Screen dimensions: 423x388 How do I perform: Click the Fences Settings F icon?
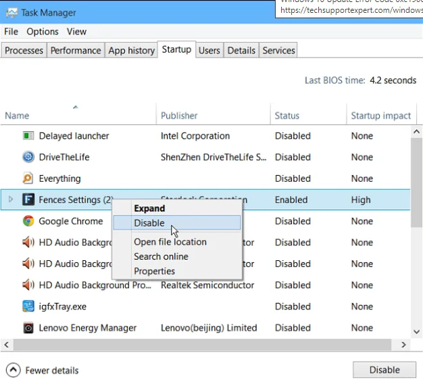(28, 199)
